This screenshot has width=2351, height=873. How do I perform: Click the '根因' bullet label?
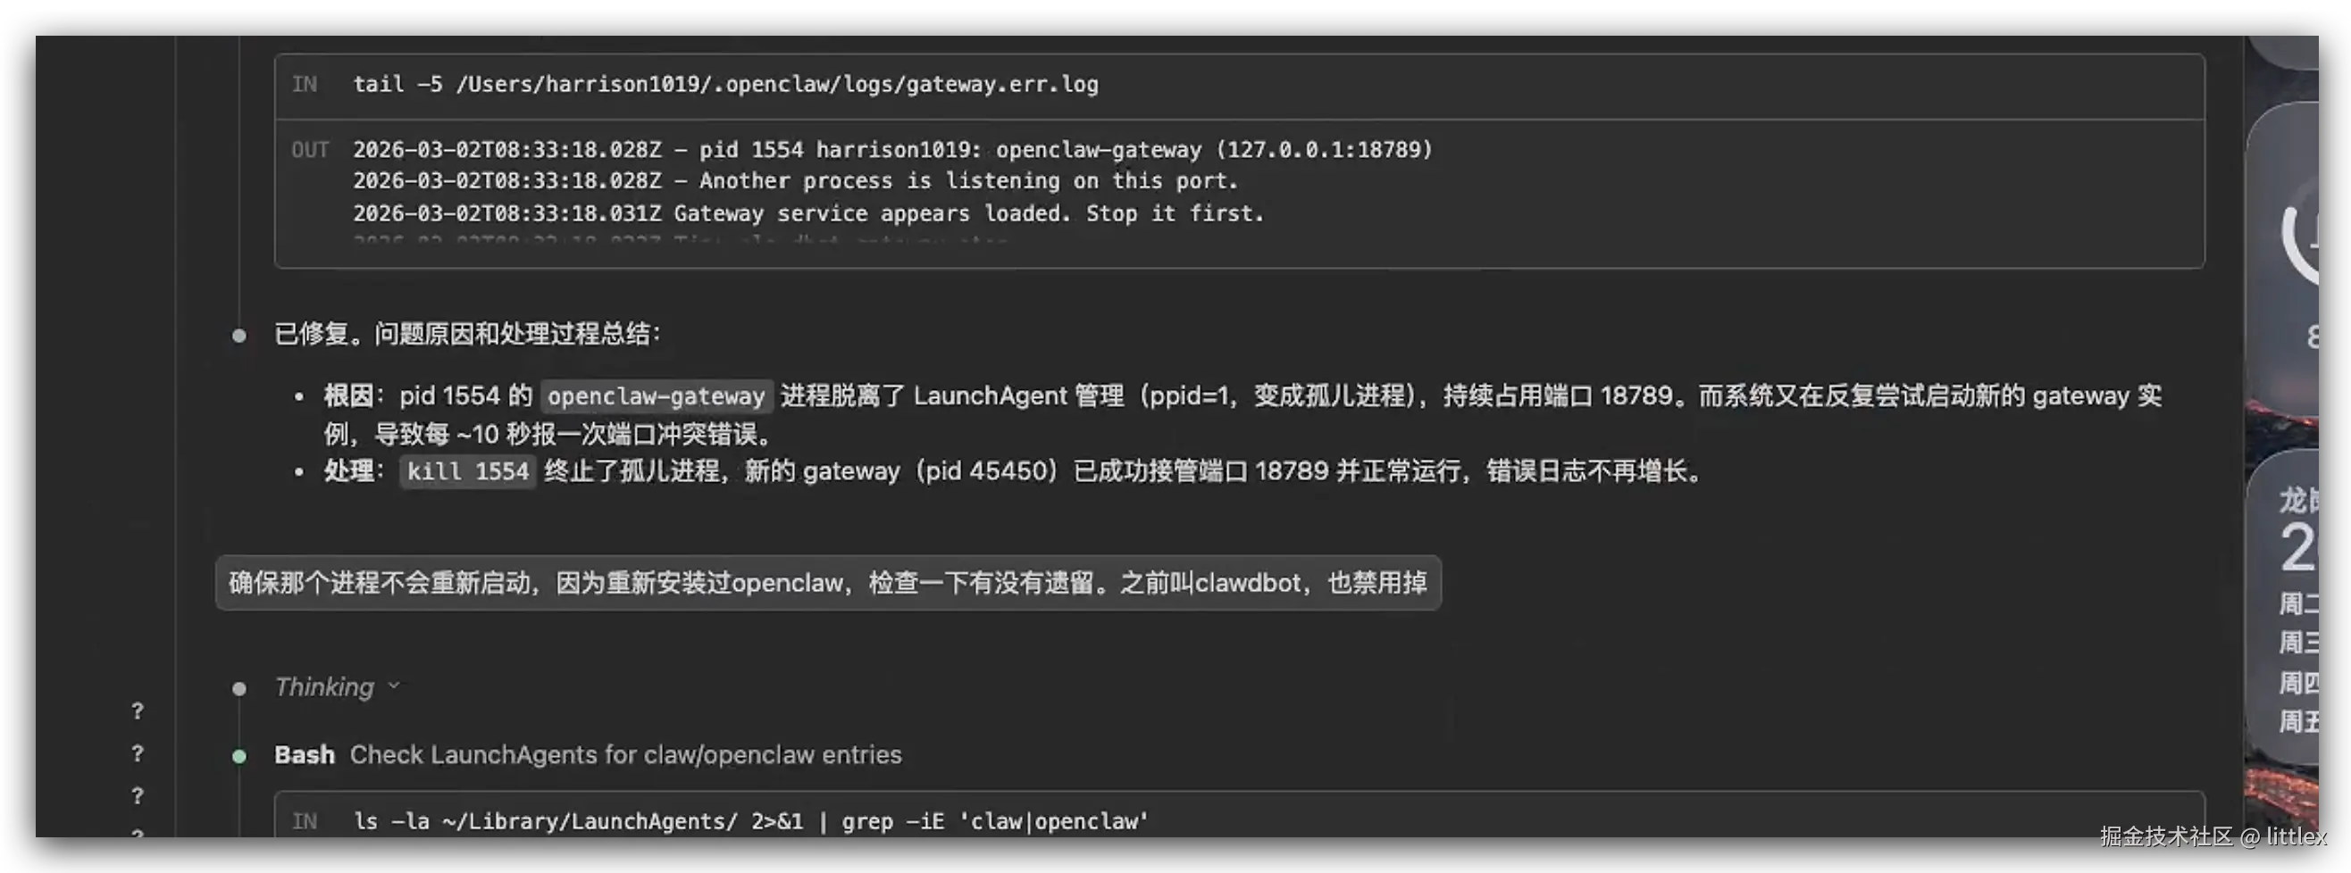347,396
